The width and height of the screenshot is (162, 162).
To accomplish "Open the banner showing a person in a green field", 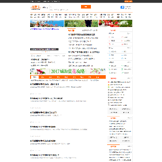I will tap(81, 23).
